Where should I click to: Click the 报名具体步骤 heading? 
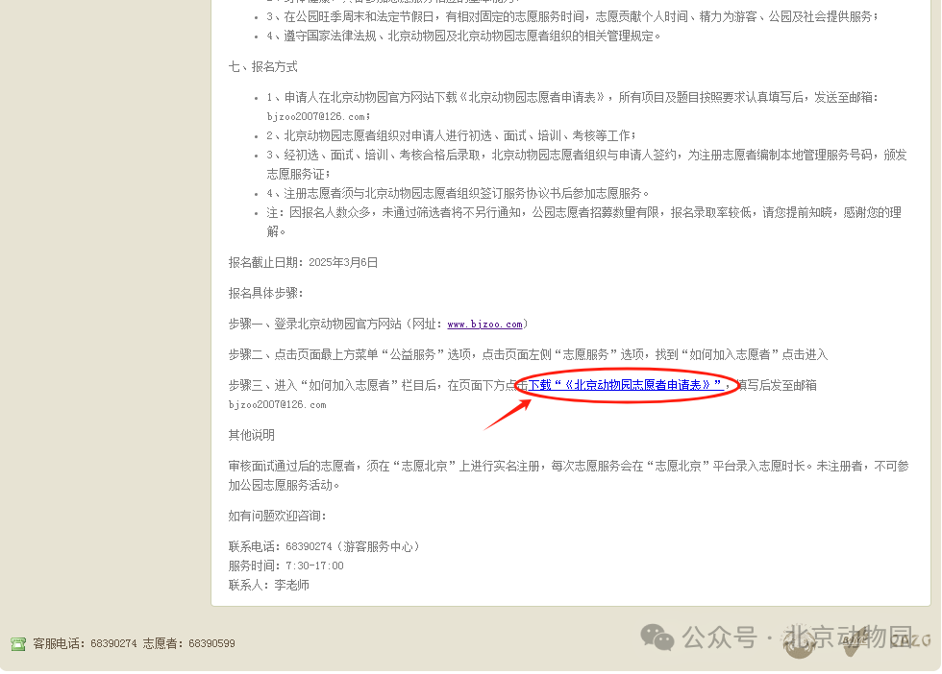click(266, 293)
